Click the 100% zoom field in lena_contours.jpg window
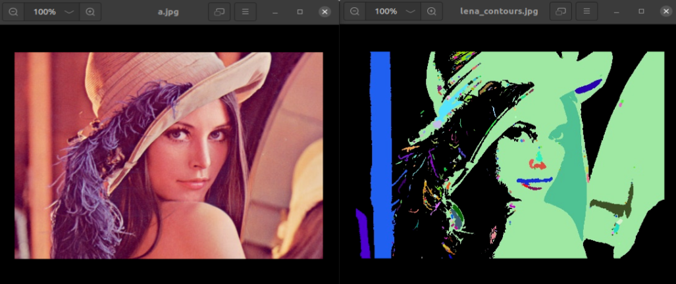The width and height of the screenshot is (676, 284). tap(386, 12)
